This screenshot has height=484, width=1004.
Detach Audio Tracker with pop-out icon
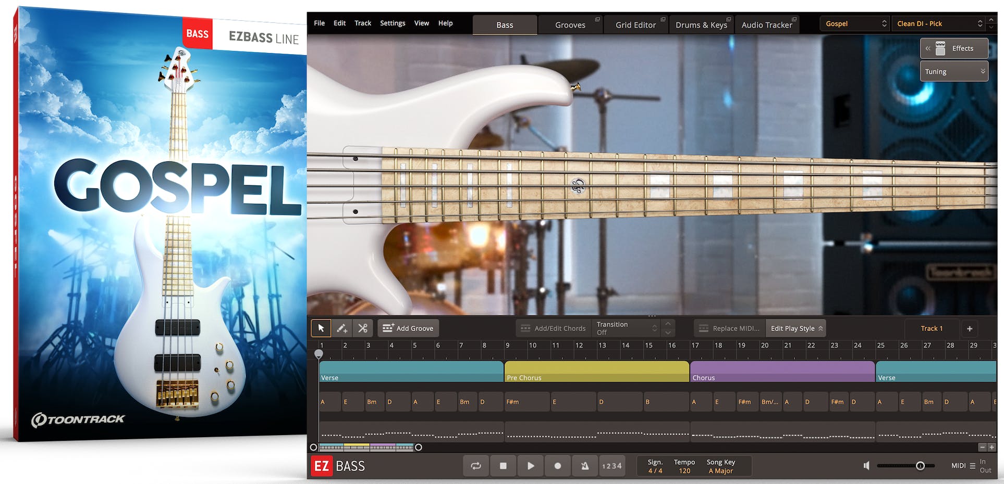pos(794,19)
